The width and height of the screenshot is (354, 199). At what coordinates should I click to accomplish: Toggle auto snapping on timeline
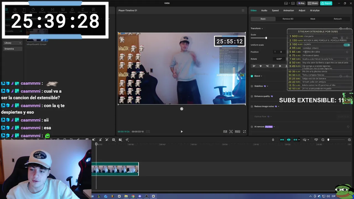pyautogui.click(x=289, y=140)
